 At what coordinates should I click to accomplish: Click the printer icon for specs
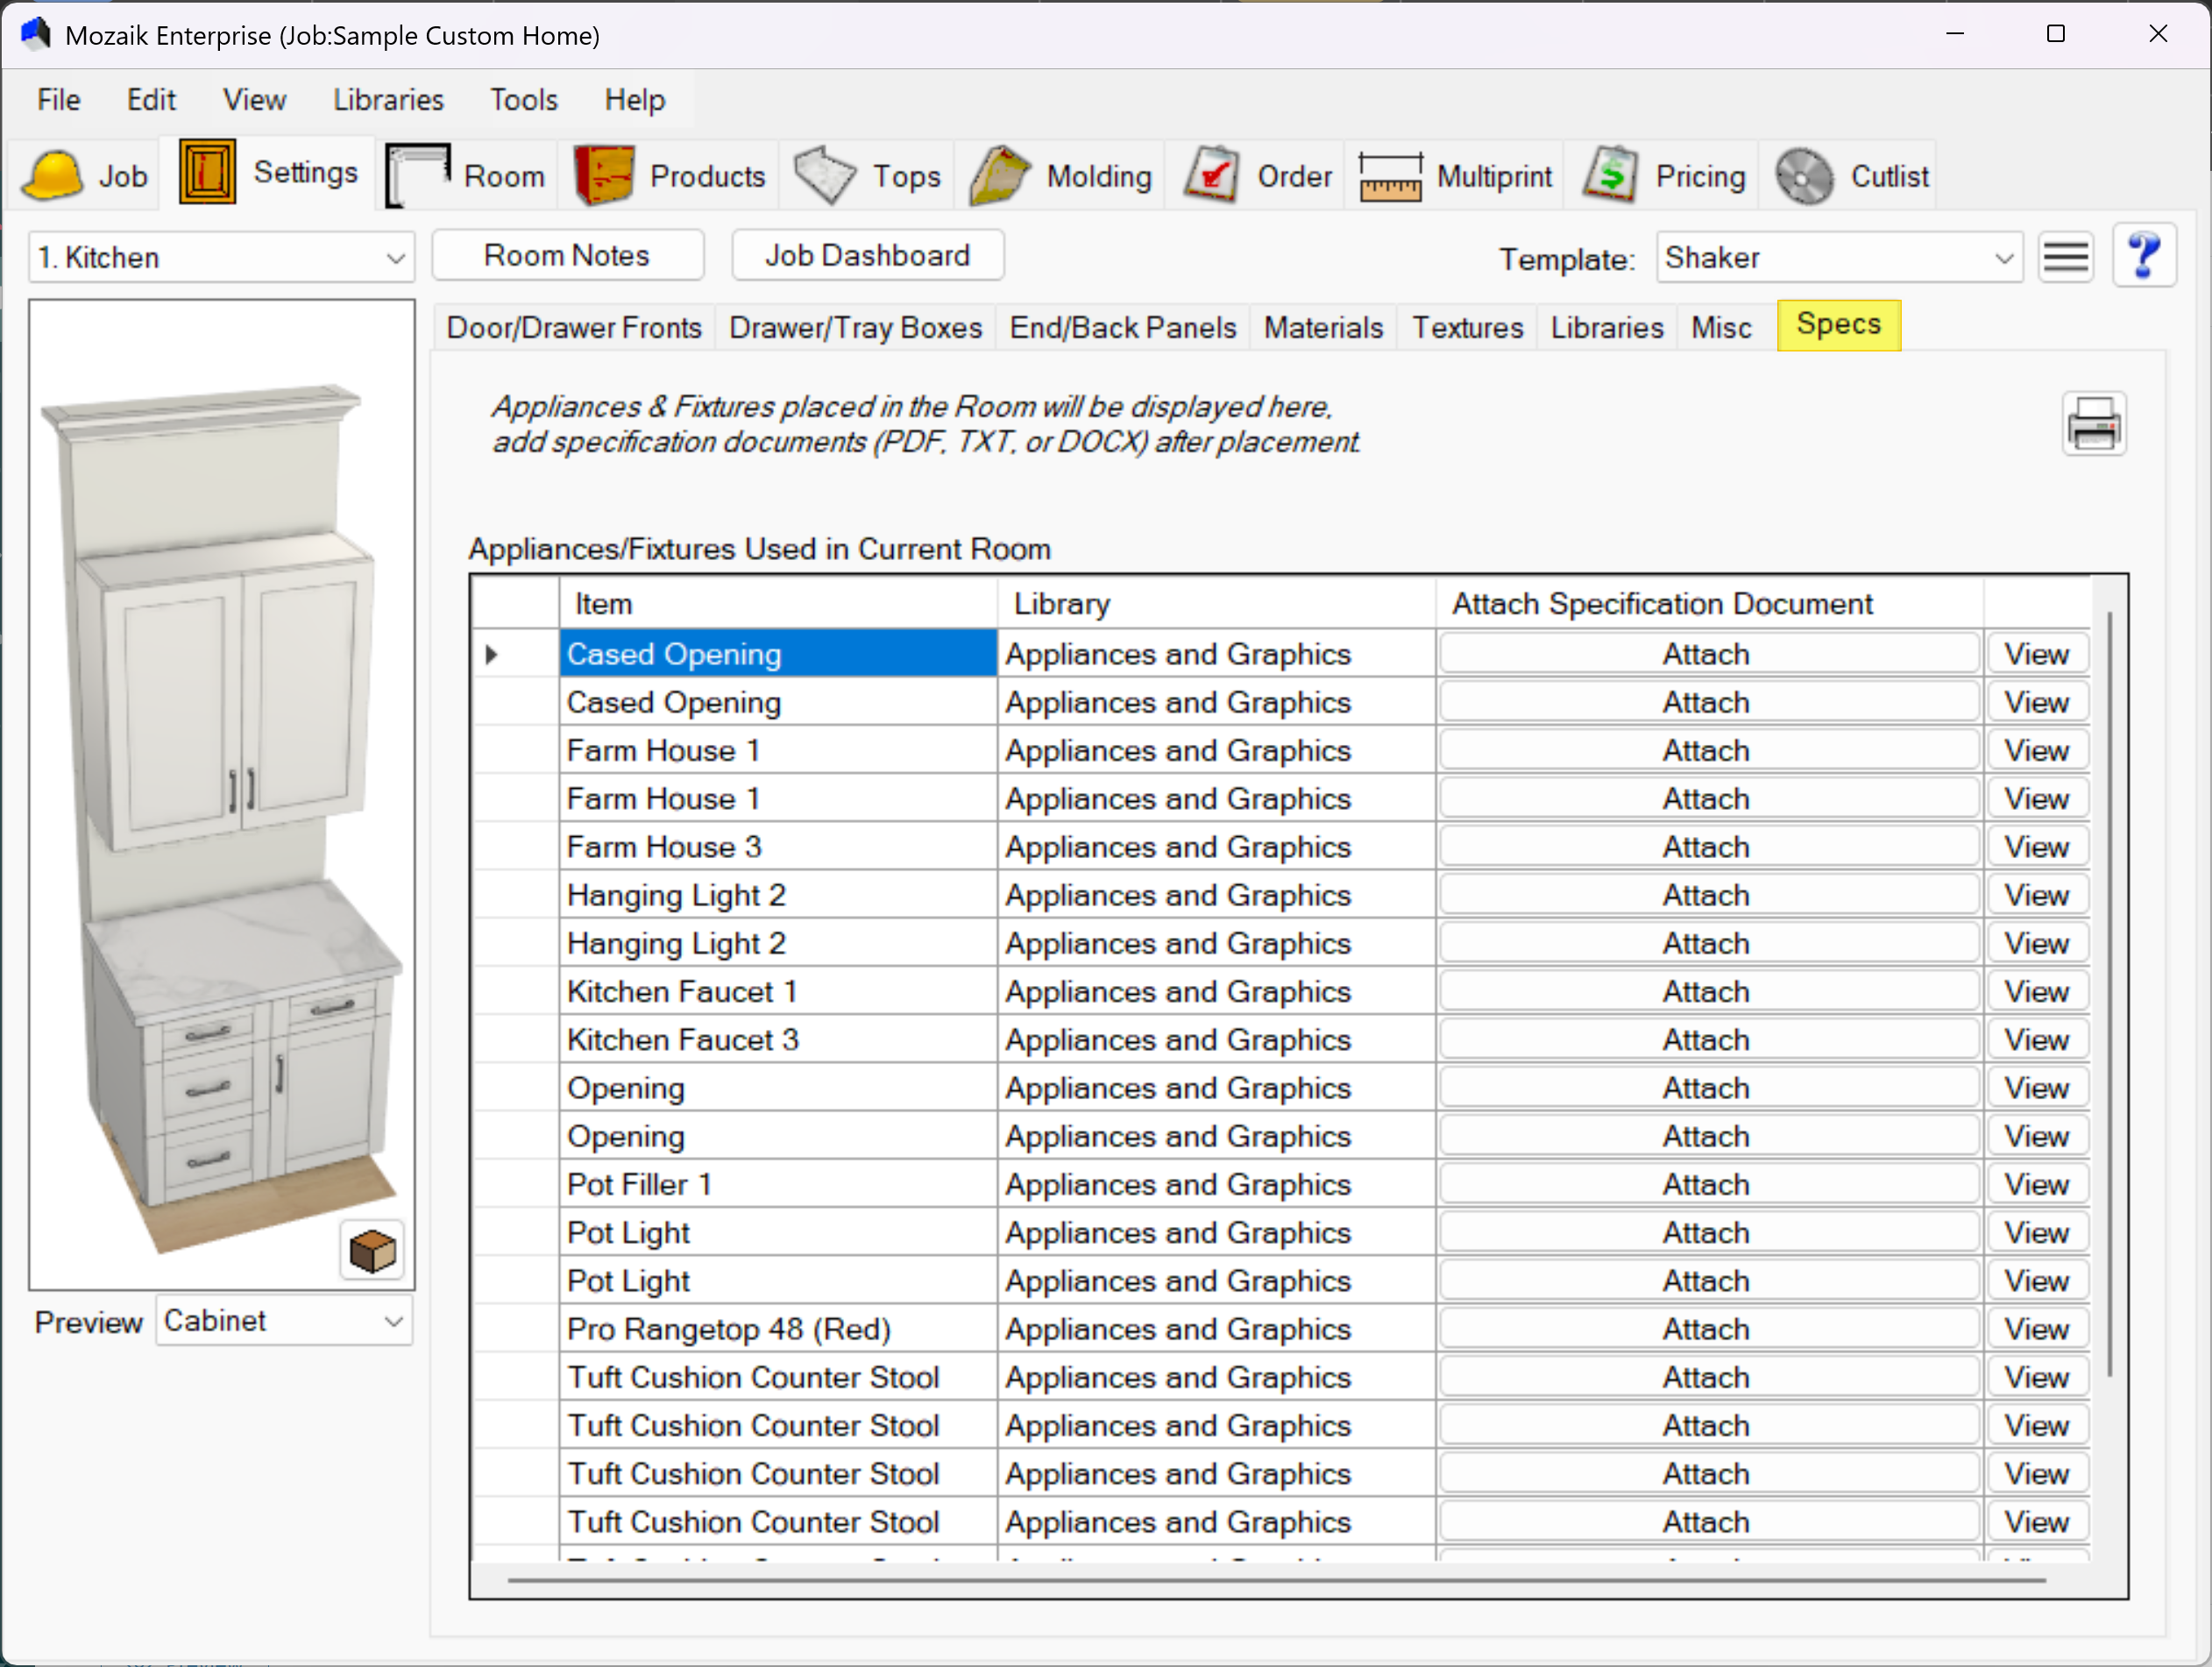pyautogui.click(x=2093, y=425)
